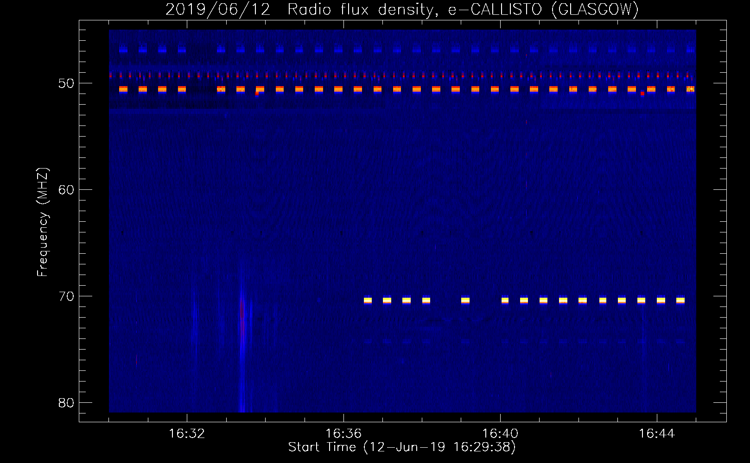Click the plot title date 2019/06/12

coord(217,10)
